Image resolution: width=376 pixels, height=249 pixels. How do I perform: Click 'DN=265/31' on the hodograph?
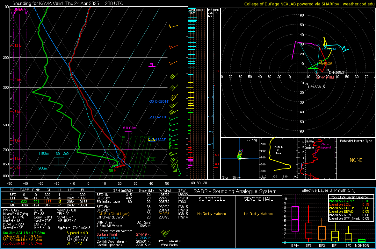337,73
